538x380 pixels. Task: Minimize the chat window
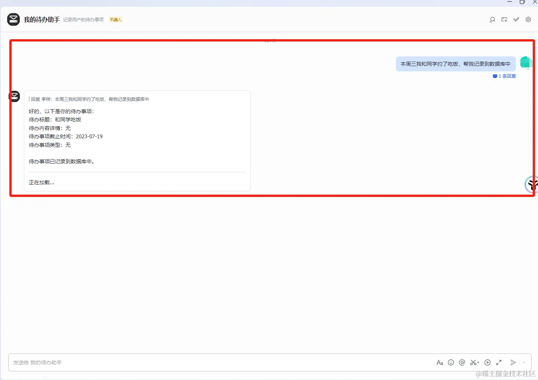coord(510,2)
